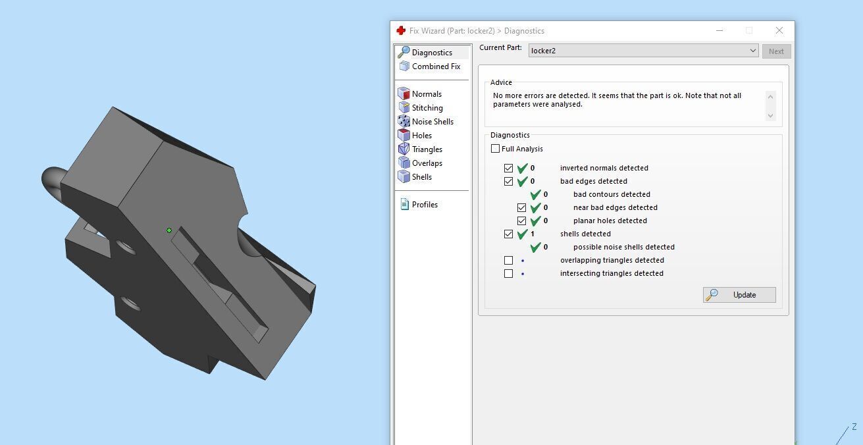863x445 pixels.
Task: Click the Update button
Action: tap(739, 295)
